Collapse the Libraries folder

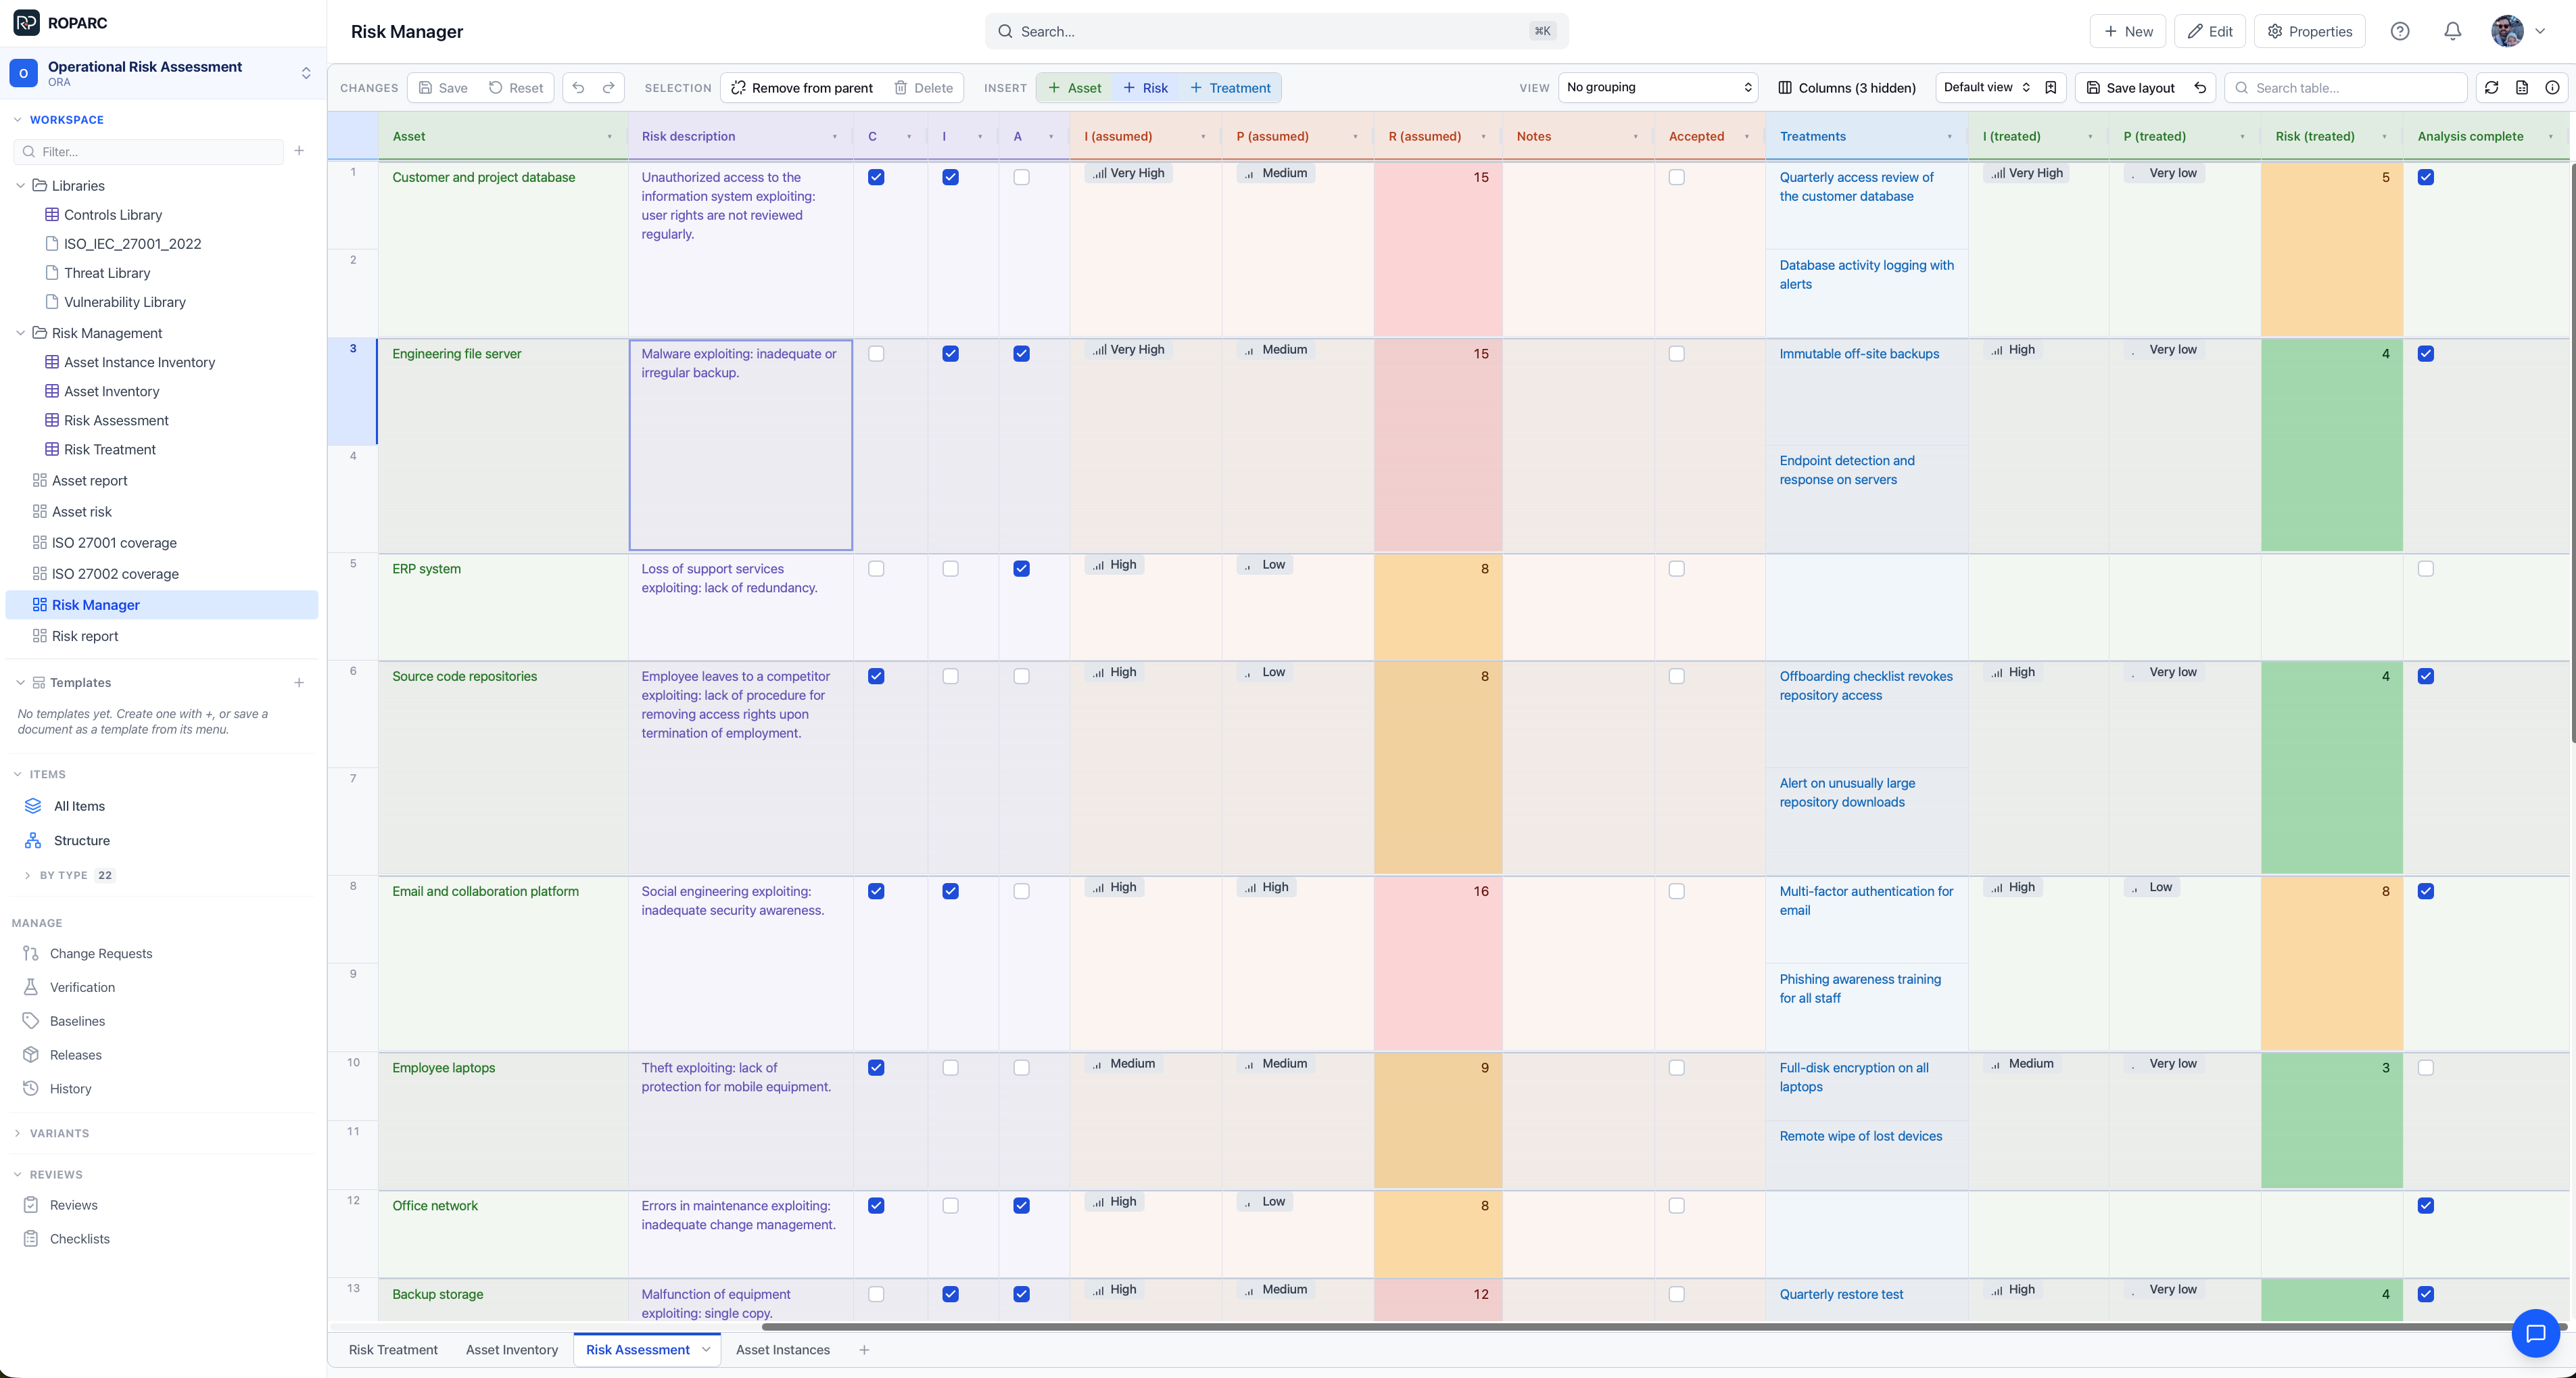coord(20,186)
